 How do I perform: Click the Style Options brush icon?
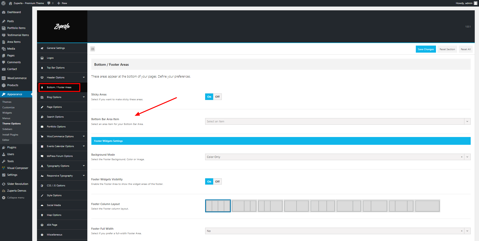[x=42, y=195]
